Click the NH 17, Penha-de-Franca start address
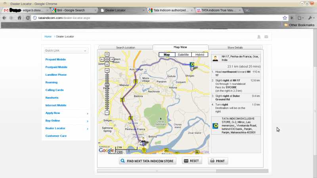 (240, 58)
